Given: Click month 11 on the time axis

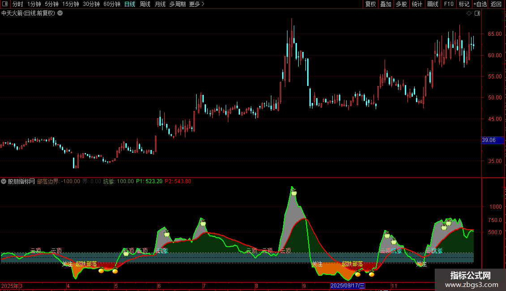Looking at the screenshot, I should (394, 286).
